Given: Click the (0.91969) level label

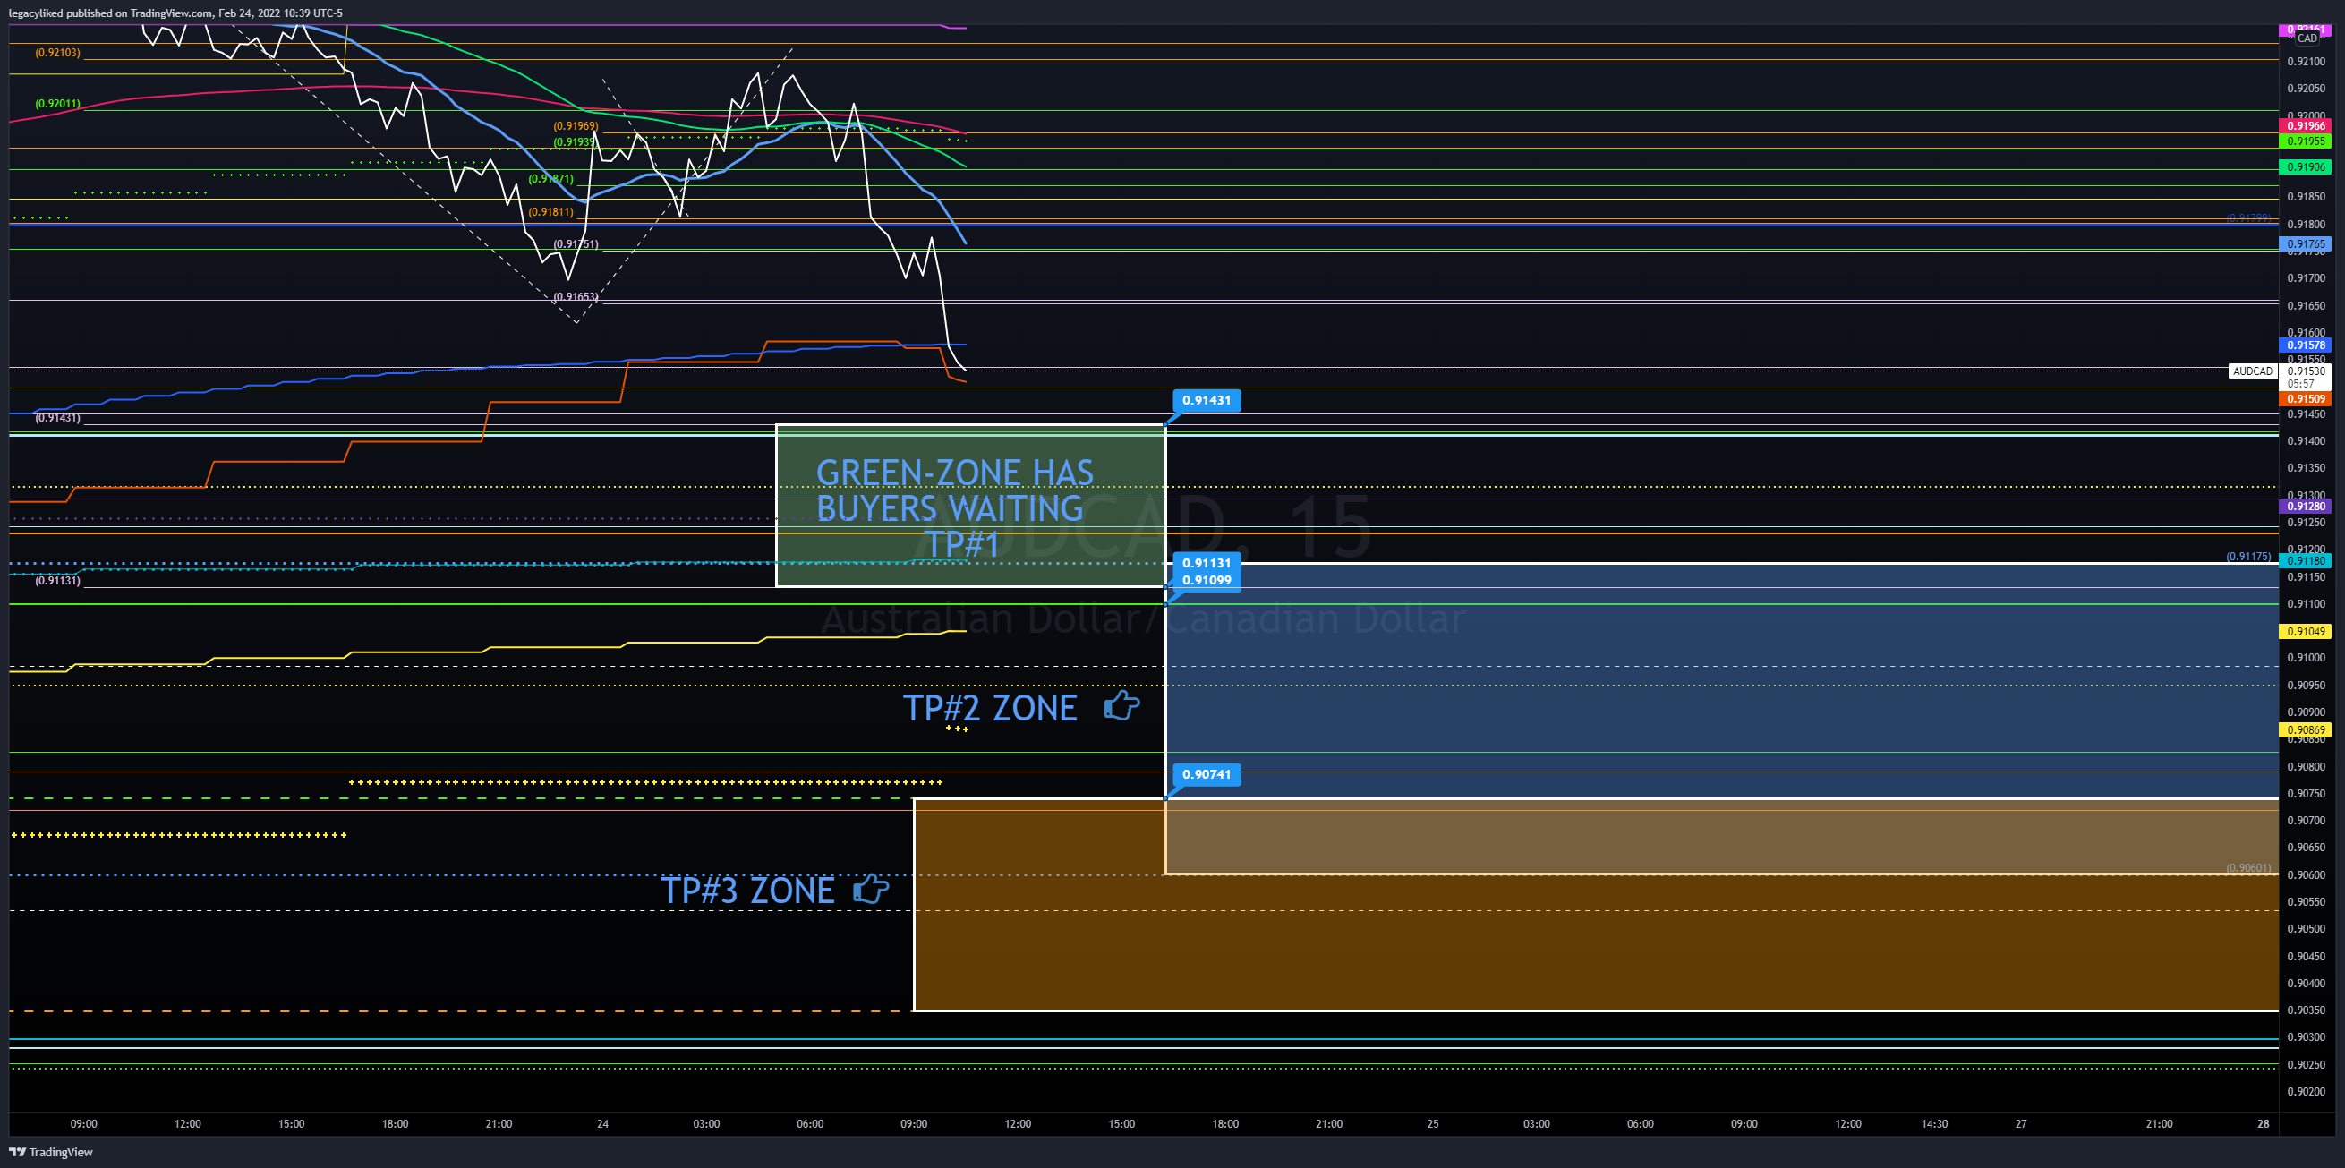Looking at the screenshot, I should pos(576,126).
